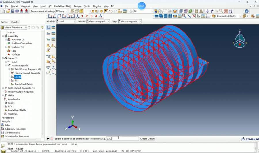Click the Create Datum button
Viewport: 259px width, 153px height.
coord(147,139)
